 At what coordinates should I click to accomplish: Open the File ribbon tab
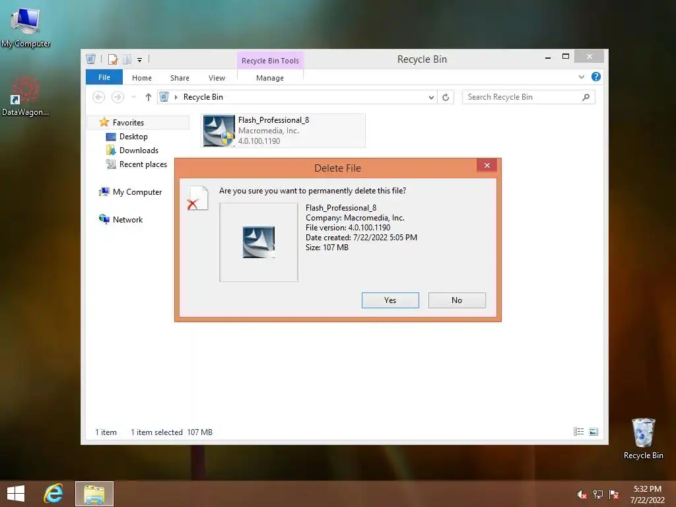pyautogui.click(x=104, y=77)
